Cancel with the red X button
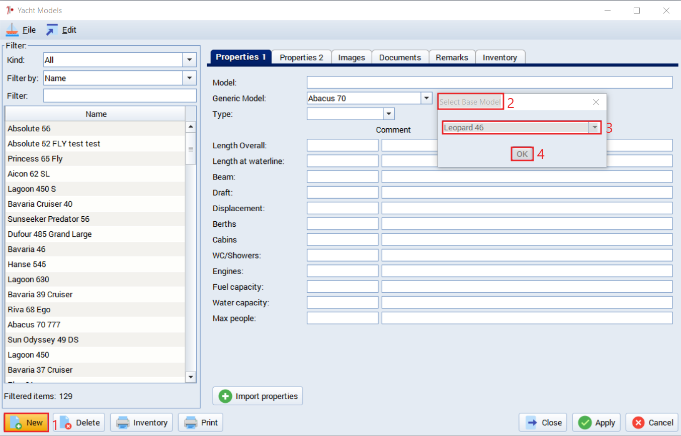 click(652, 422)
